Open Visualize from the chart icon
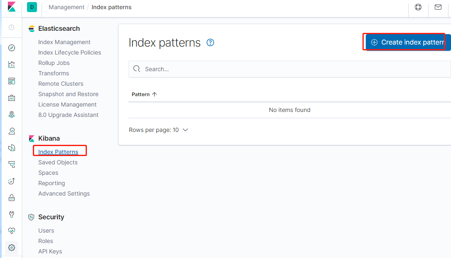 tap(12, 64)
